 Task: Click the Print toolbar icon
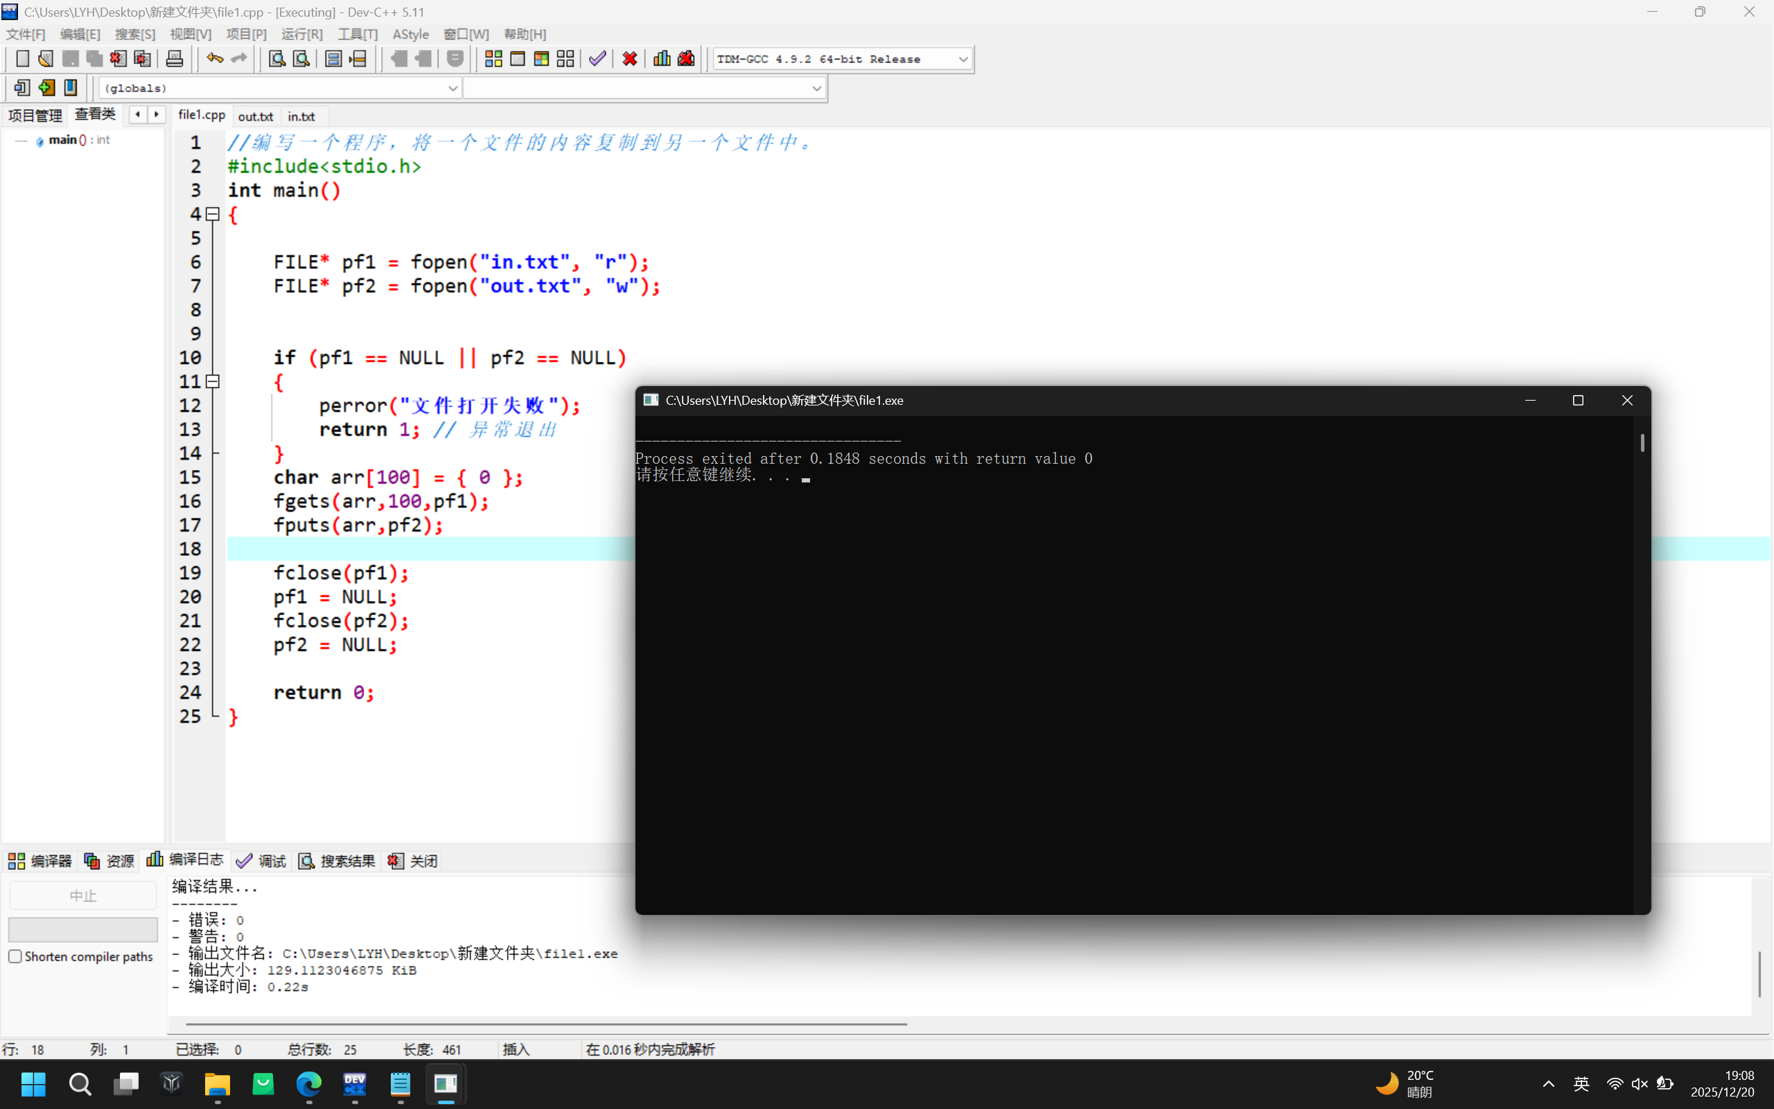[175, 59]
